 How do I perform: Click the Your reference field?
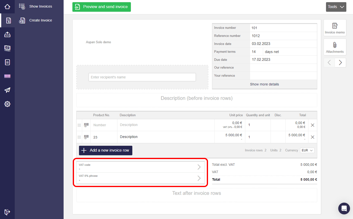283,75
